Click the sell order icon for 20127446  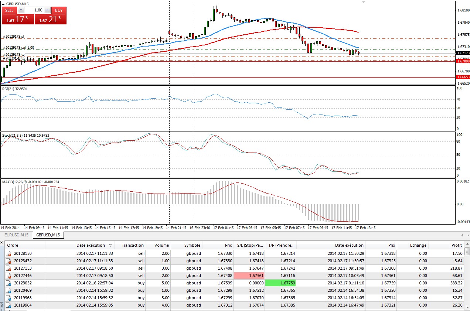click(8, 276)
